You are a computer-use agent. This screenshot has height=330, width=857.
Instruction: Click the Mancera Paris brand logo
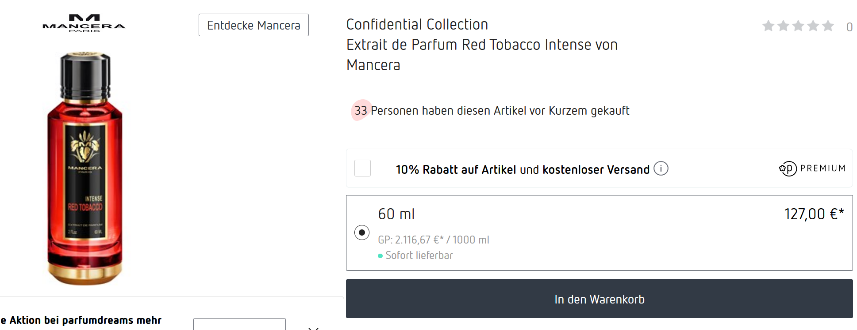pyautogui.click(x=84, y=23)
